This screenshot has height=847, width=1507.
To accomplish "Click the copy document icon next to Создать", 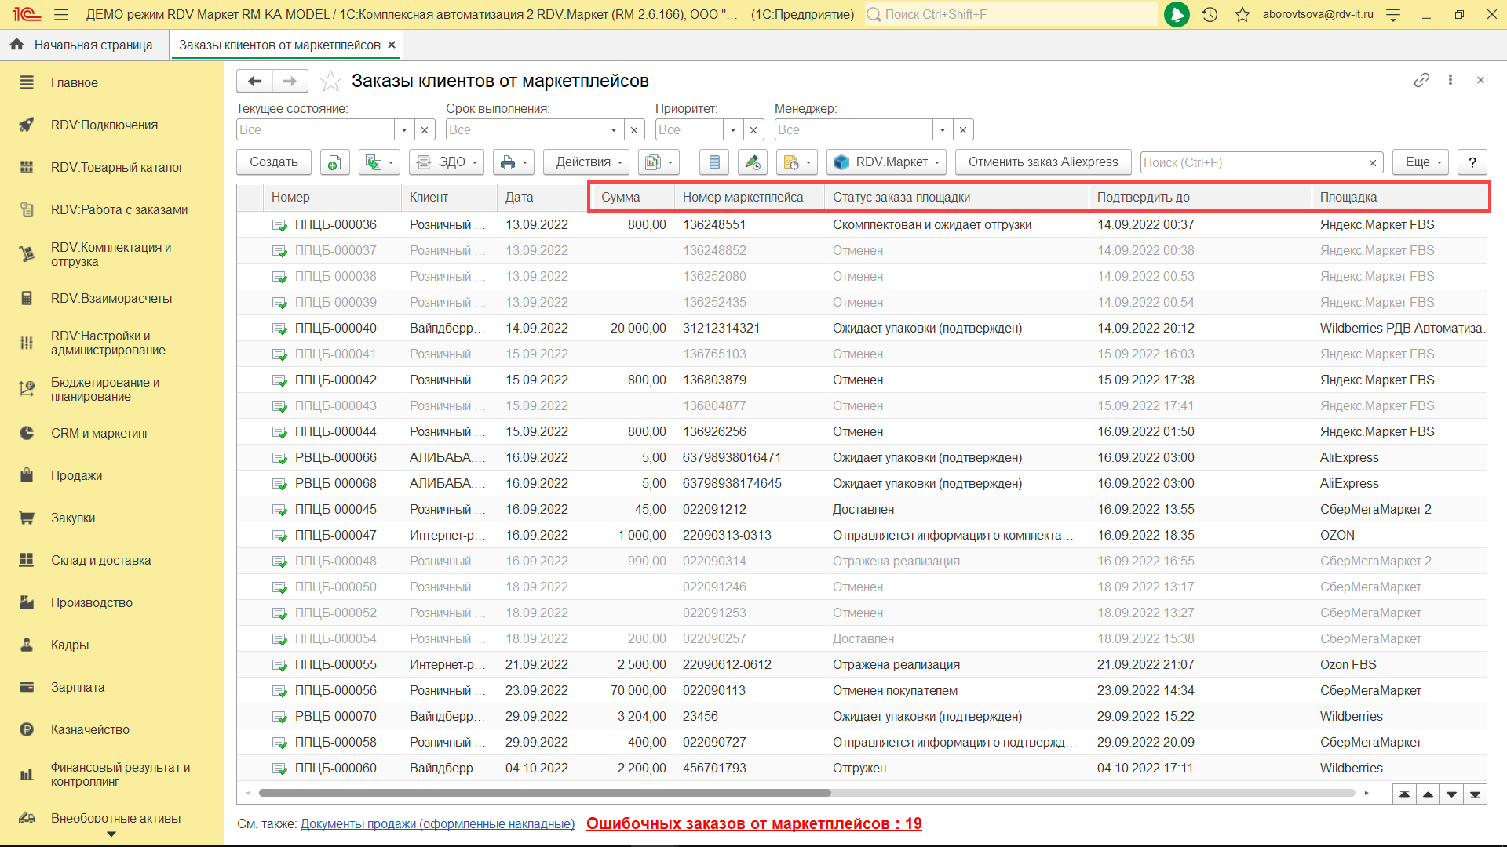I will (x=334, y=162).
